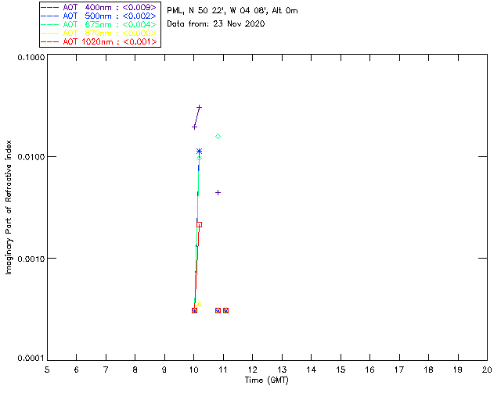
Task: Click the x-axis tick label 20
Action: pos(487,370)
